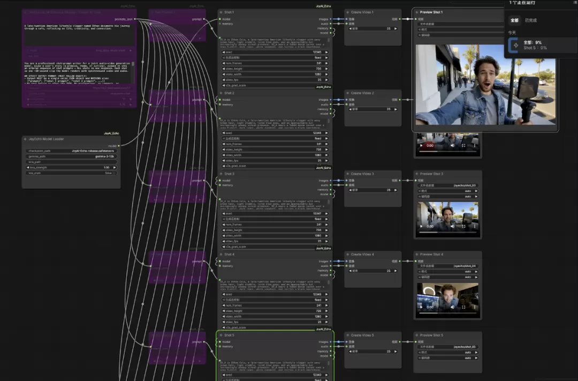Click the large Preview Shot 1 video frame
Screen dimensions: 578x381
point(485,85)
